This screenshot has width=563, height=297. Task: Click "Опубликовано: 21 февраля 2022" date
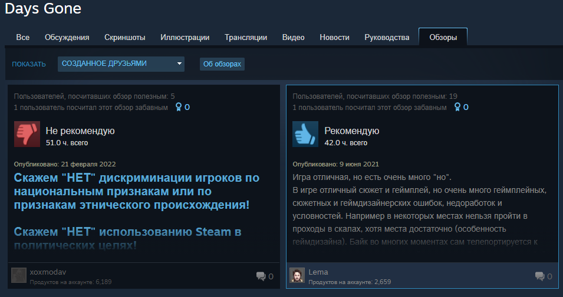point(65,164)
